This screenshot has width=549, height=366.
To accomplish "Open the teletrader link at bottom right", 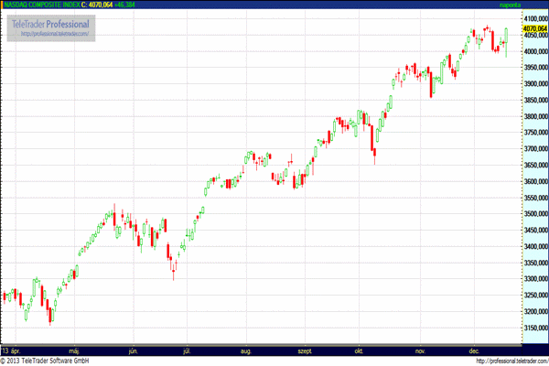I will pos(512,361).
